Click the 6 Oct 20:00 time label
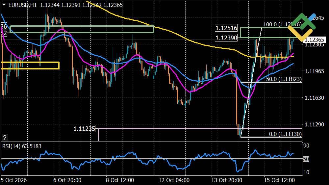Viewport: 329px width, 185px height. [67, 180]
